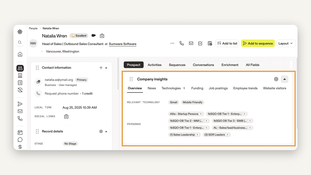Add contact information with plus icon
Viewport: 311px width, 175px height.
[101, 68]
